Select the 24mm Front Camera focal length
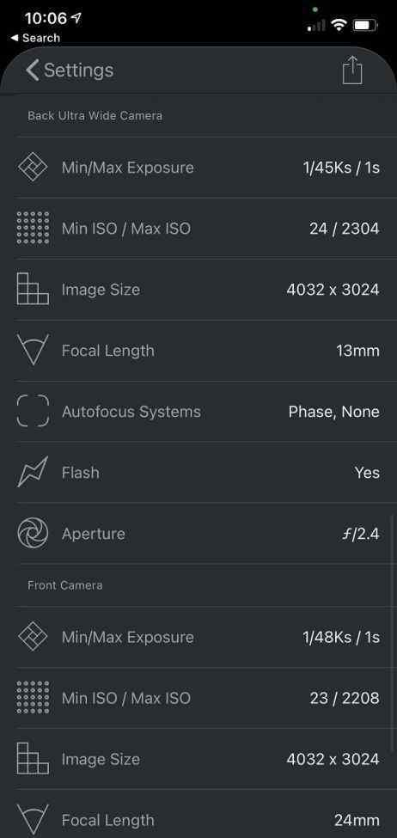 tap(357, 820)
